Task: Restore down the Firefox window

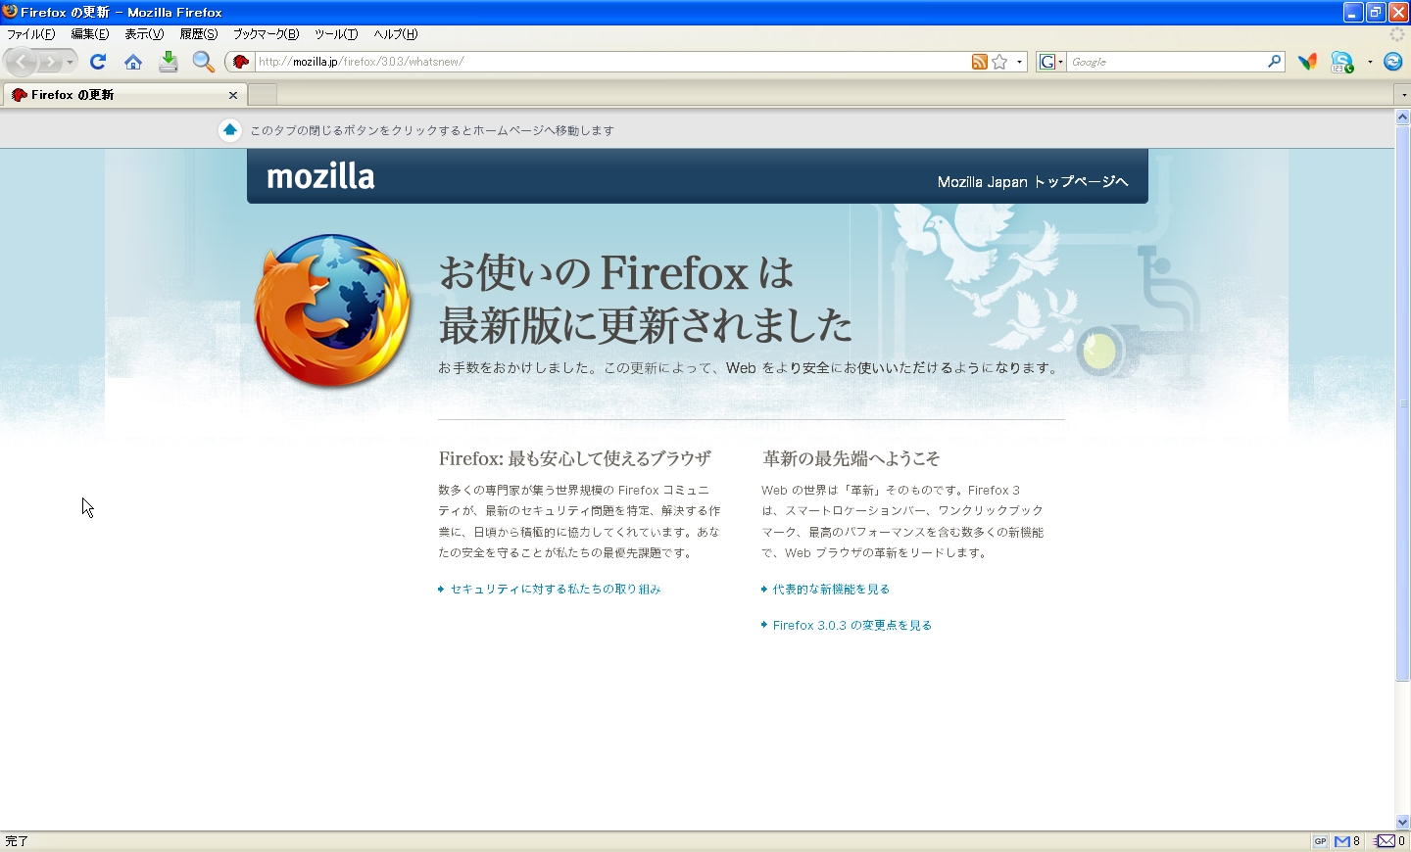Action: (1376, 12)
